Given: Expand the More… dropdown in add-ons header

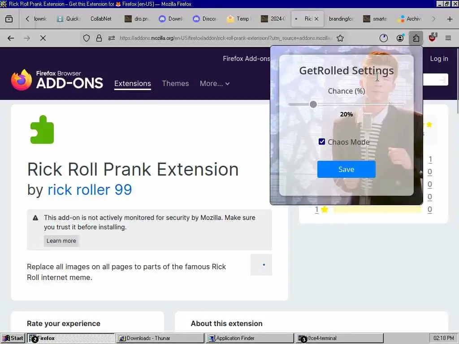Looking at the screenshot, I should (215, 84).
